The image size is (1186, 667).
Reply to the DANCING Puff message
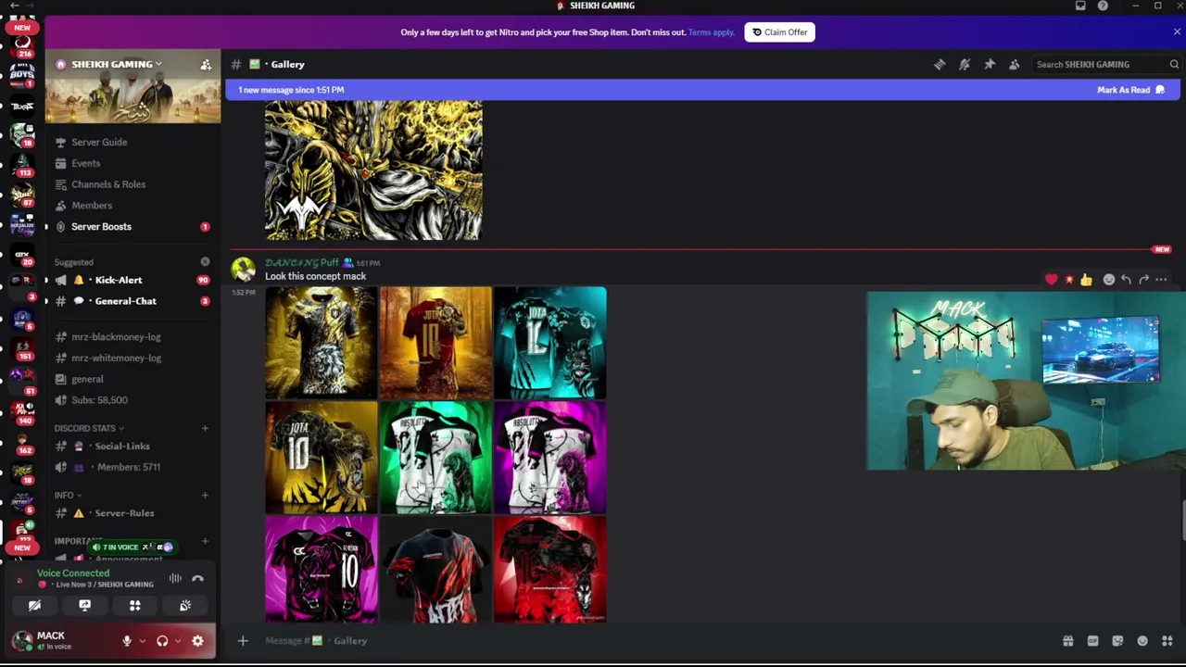click(x=1126, y=279)
